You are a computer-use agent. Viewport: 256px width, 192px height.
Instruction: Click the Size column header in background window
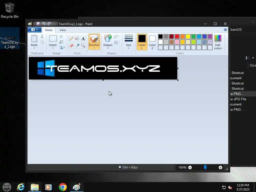pos(252,65)
